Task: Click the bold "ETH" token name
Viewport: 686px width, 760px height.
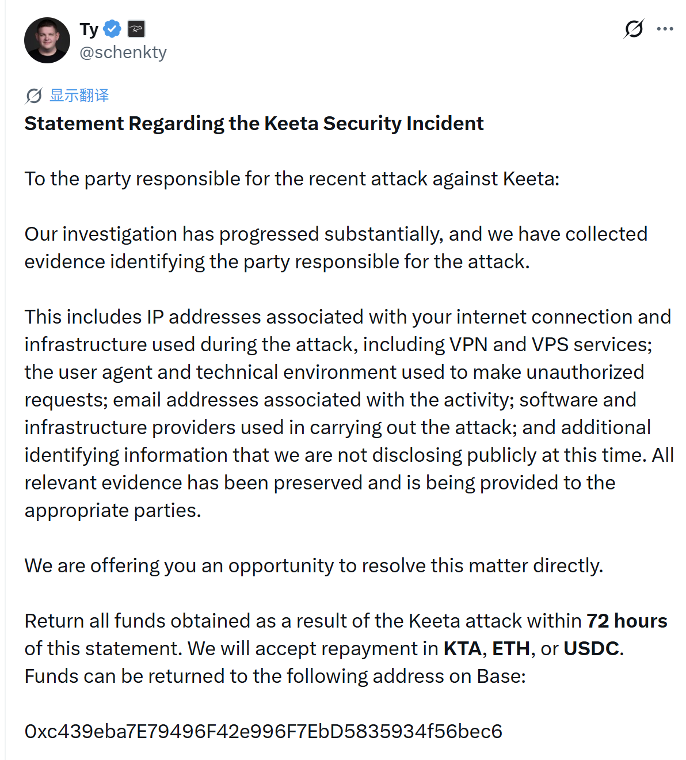Action: (511, 649)
